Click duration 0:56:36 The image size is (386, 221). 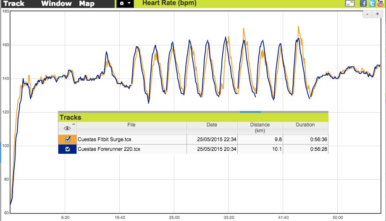click(318, 139)
